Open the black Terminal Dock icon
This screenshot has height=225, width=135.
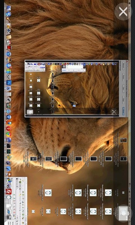point(9,145)
